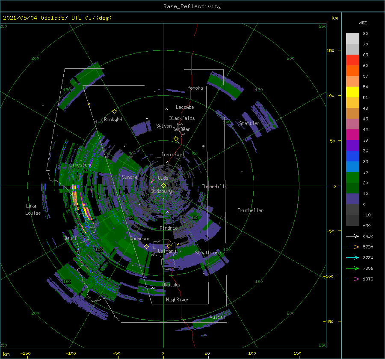The height and width of the screenshot is (359, 385).
Task: Click the Airdrie city label
Action: click(x=169, y=228)
